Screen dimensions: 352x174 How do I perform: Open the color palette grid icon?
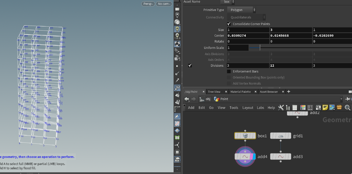point(303,108)
